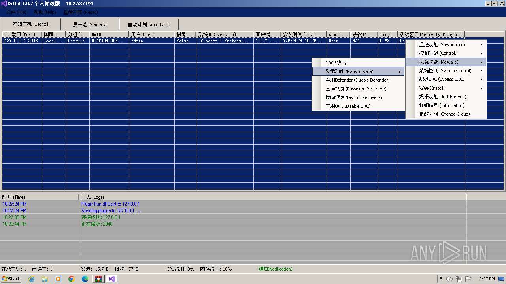
Task: Click the Install time column header
Action: coord(304,34)
